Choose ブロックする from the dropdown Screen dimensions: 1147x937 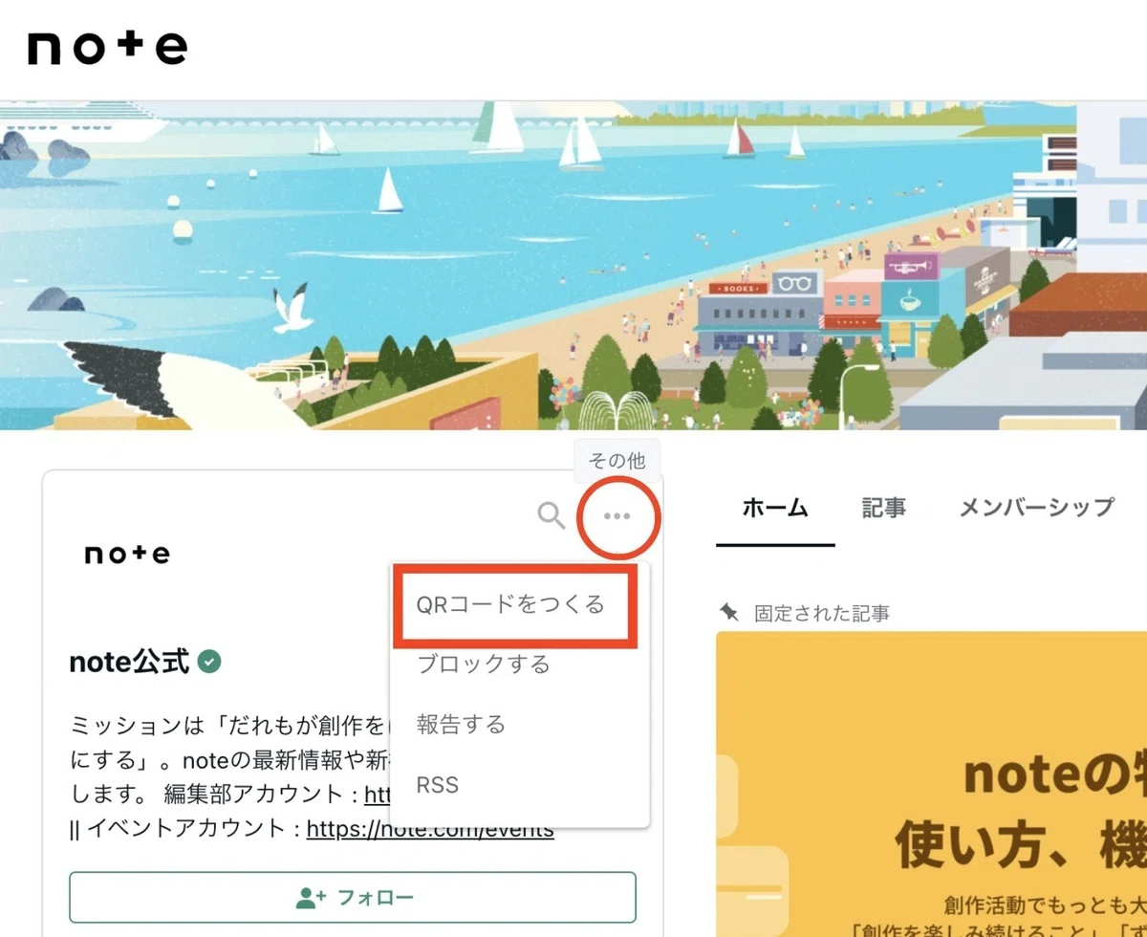(484, 664)
